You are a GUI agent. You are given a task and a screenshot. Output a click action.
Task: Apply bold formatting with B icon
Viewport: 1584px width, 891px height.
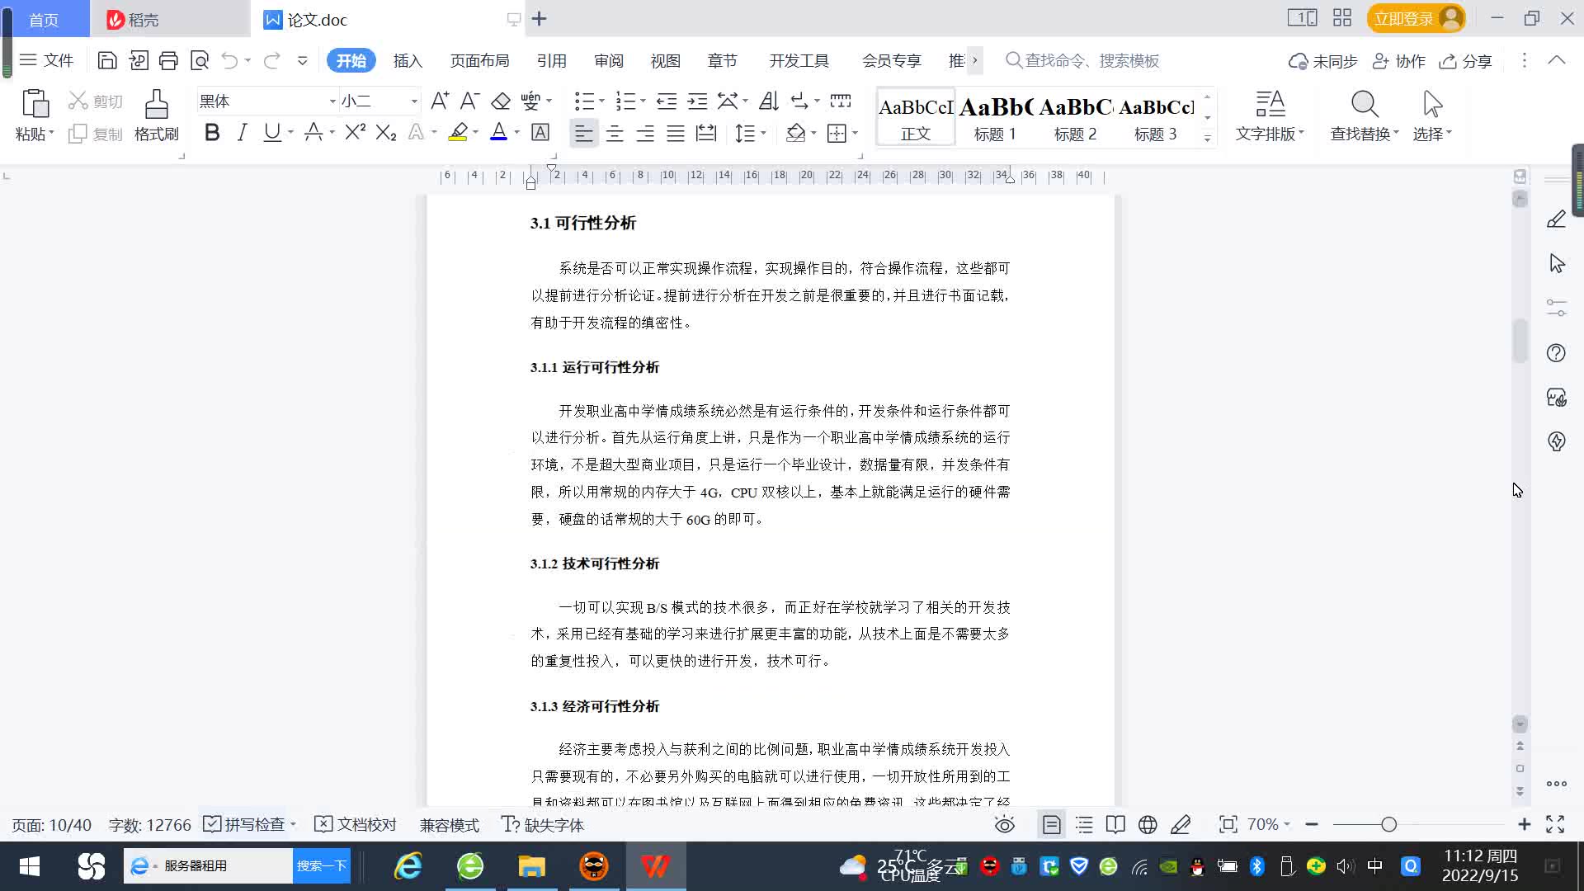[x=212, y=133]
